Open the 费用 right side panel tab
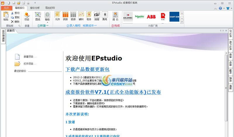234x137 pixels. coord(230,79)
